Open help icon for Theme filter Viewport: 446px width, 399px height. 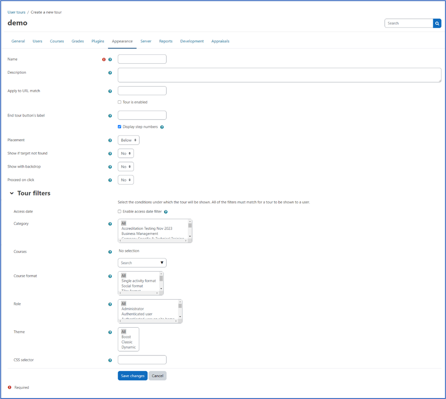pyautogui.click(x=110, y=332)
